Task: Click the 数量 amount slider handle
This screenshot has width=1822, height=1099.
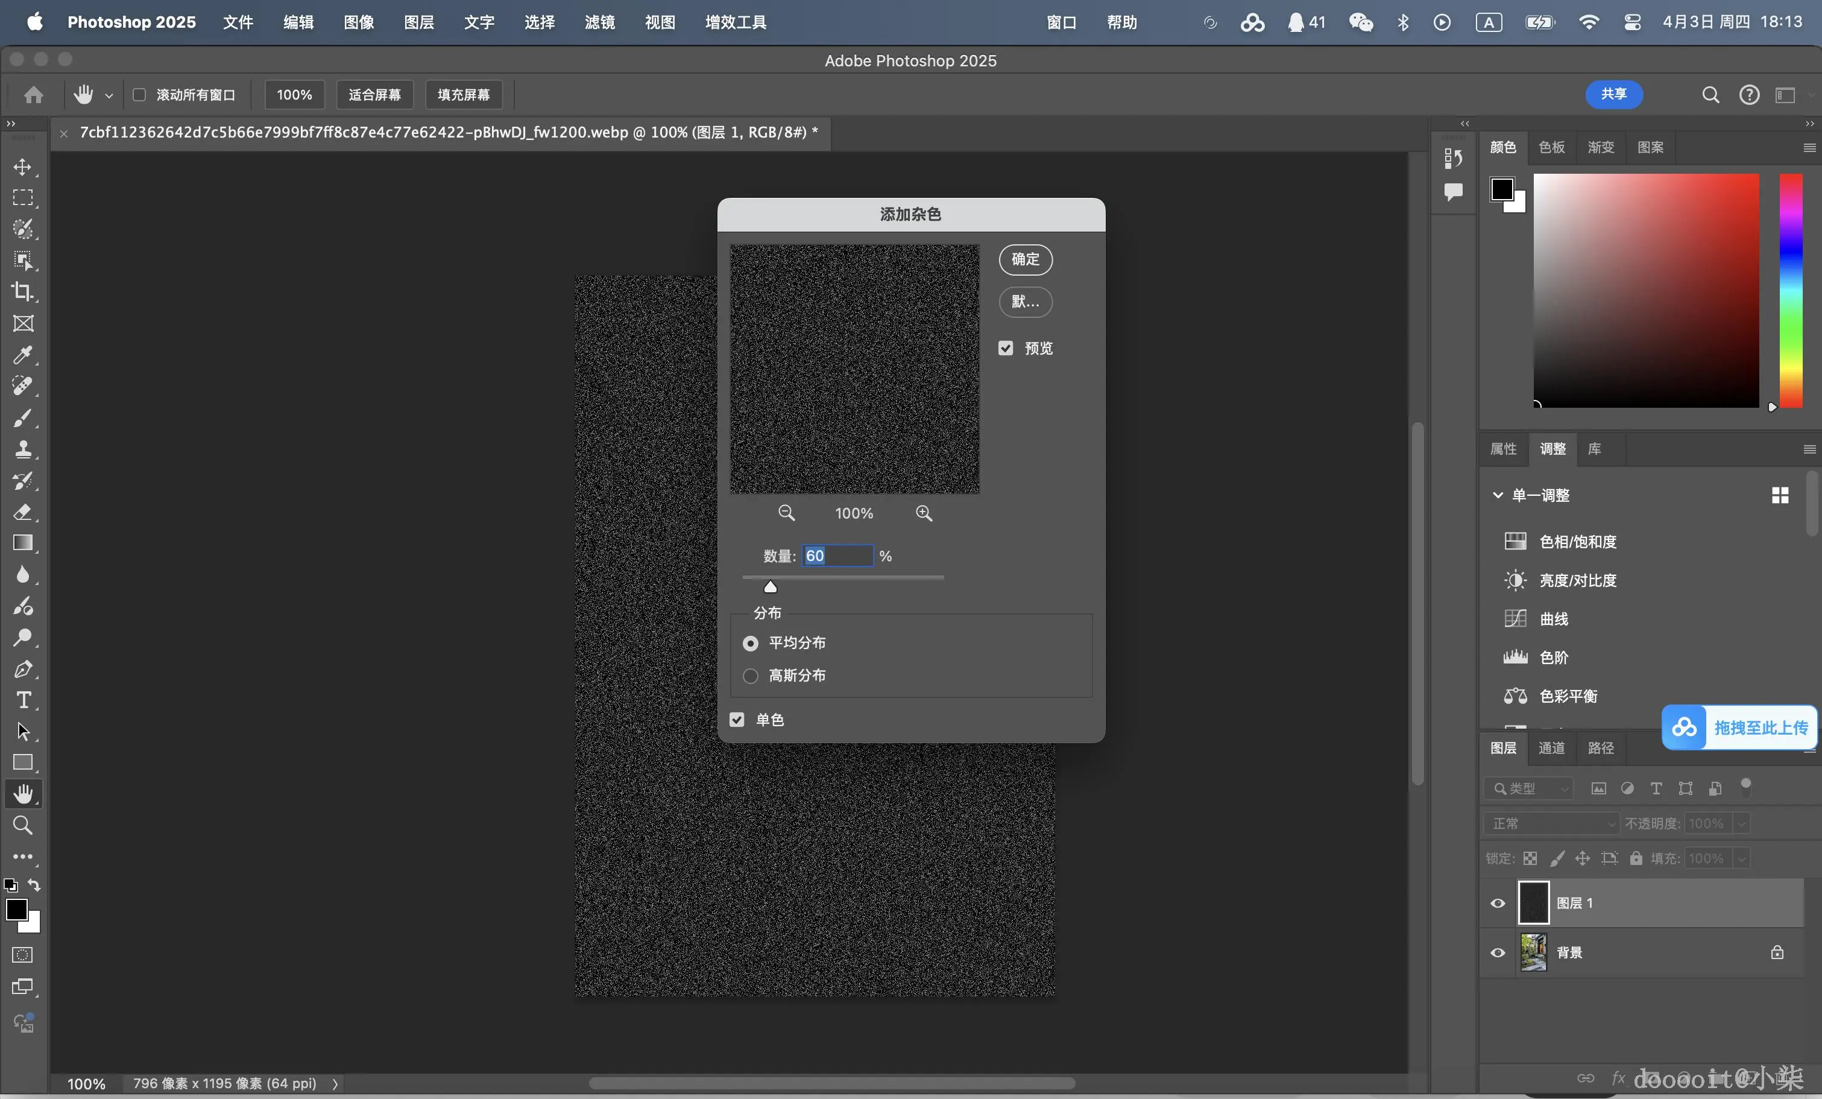Action: (x=770, y=588)
